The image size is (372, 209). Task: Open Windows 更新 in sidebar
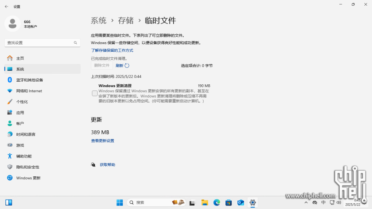point(43,178)
